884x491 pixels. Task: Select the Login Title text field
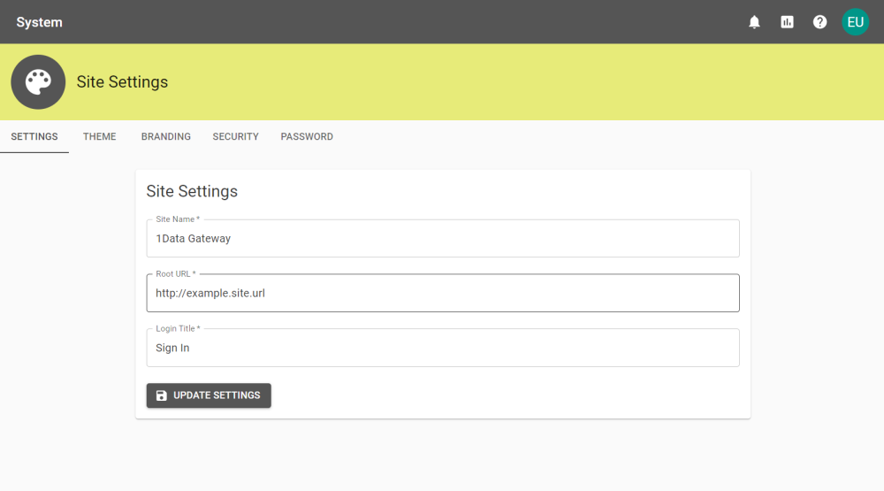coord(443,348)
